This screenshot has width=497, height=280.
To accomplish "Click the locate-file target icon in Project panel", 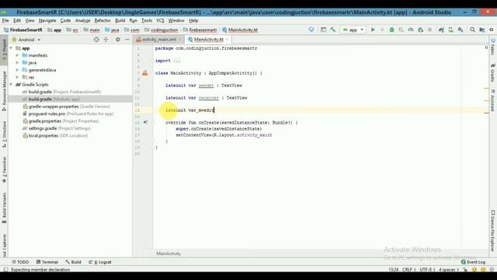I will (x=96, y=40).
